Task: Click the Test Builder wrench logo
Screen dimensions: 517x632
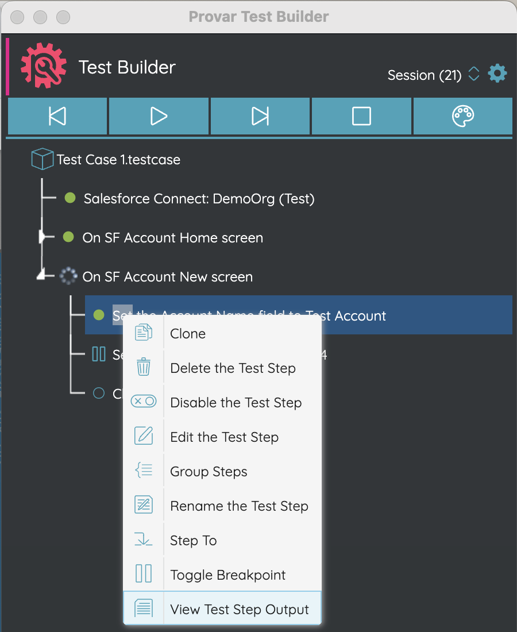Action: coord(43,65)
